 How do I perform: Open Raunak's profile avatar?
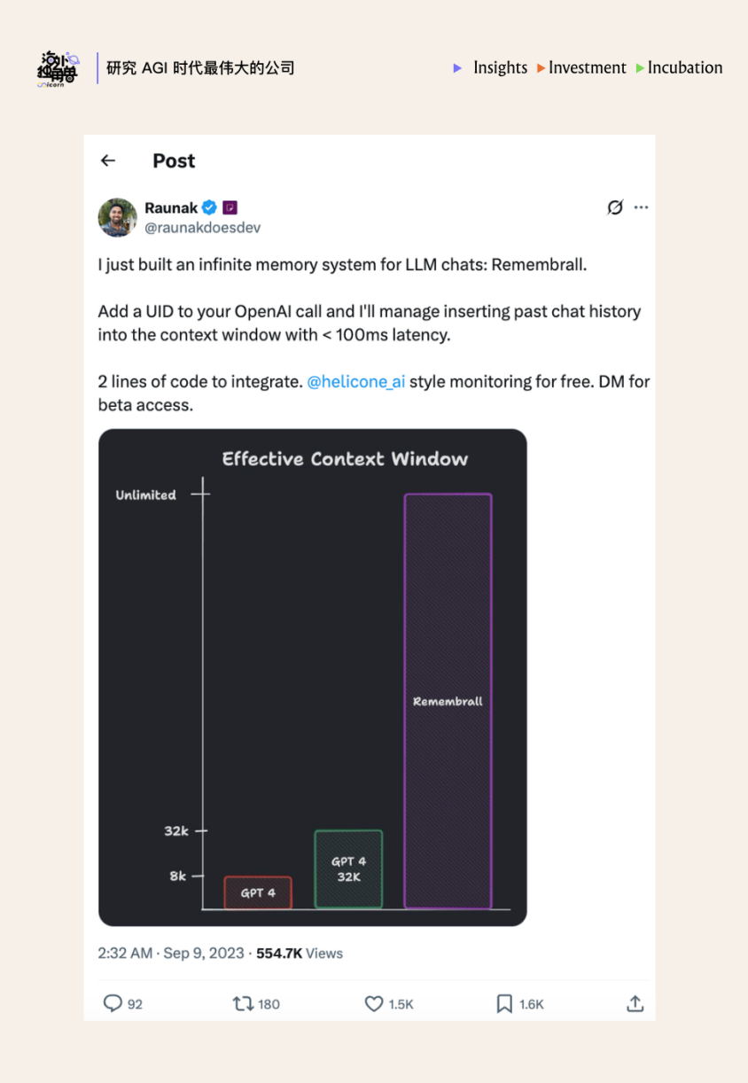tap(118, 217)
